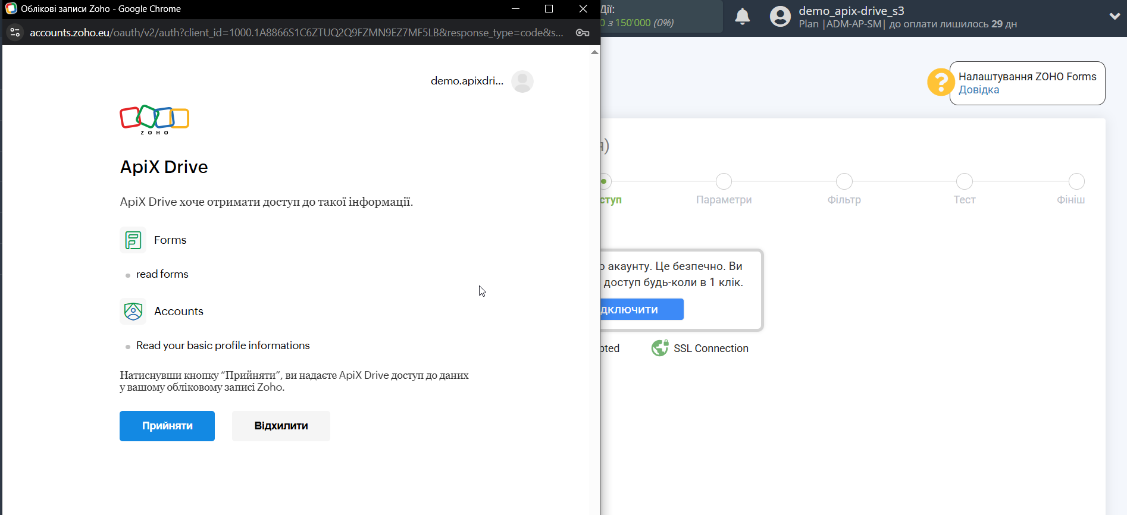Click the Chrome favicon in the title bar
Image resolution: width=1127 pixels, height=515 pixels.
tap(11, 8)
